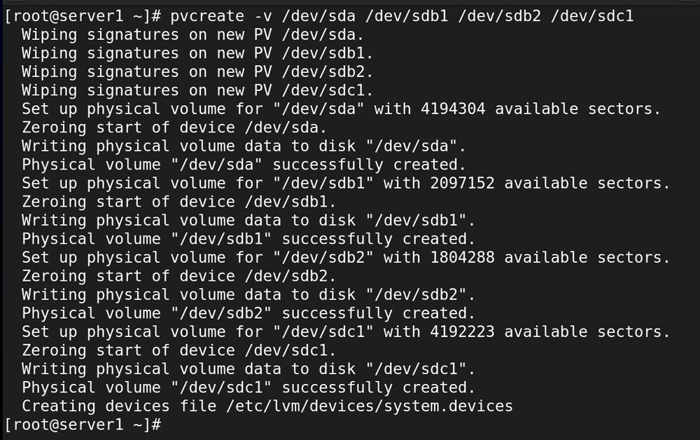Viewport: 700px width, 440px height.
Task: Click the /etc/lvm/devices/system.devices file path
Action: (369, 406)
